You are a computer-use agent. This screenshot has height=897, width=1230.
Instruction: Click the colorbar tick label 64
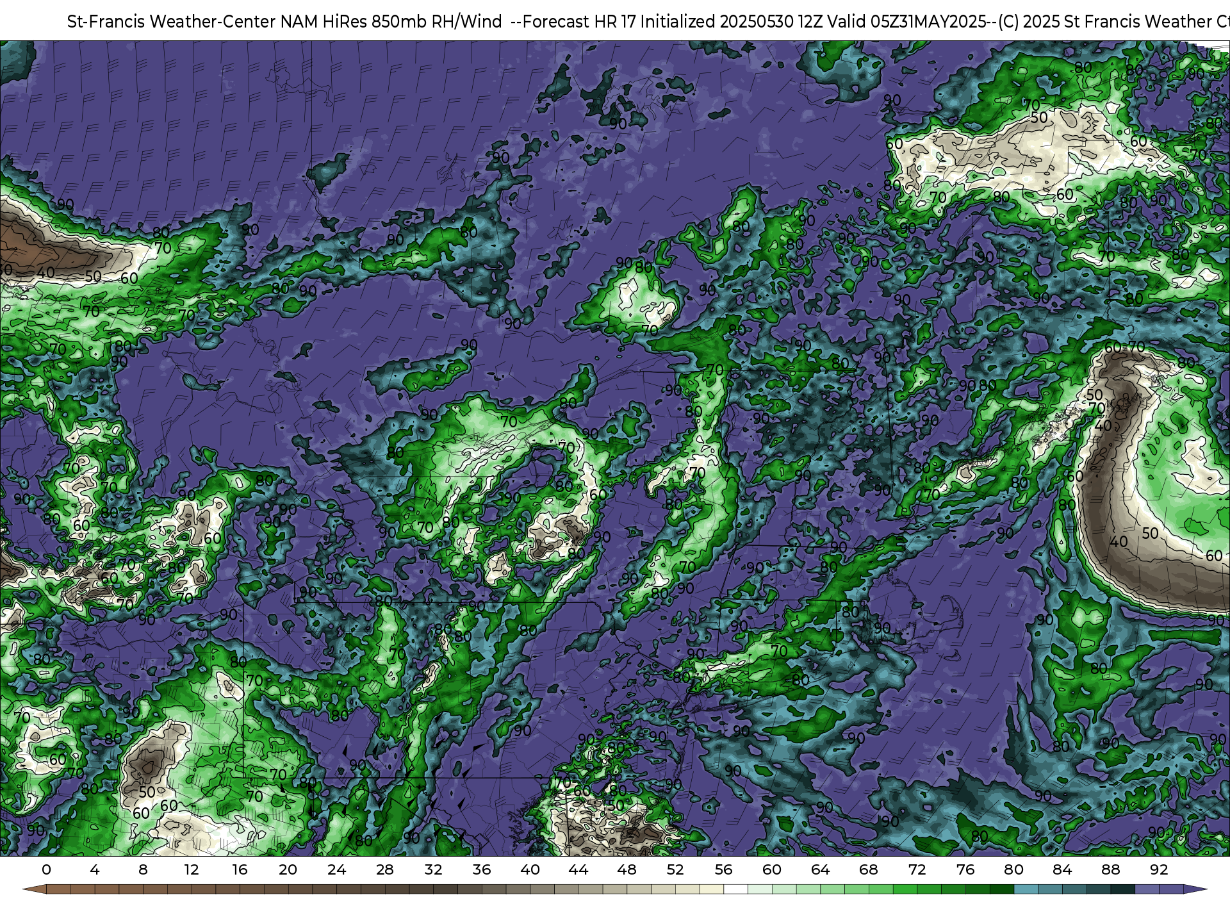pos(820,869)
